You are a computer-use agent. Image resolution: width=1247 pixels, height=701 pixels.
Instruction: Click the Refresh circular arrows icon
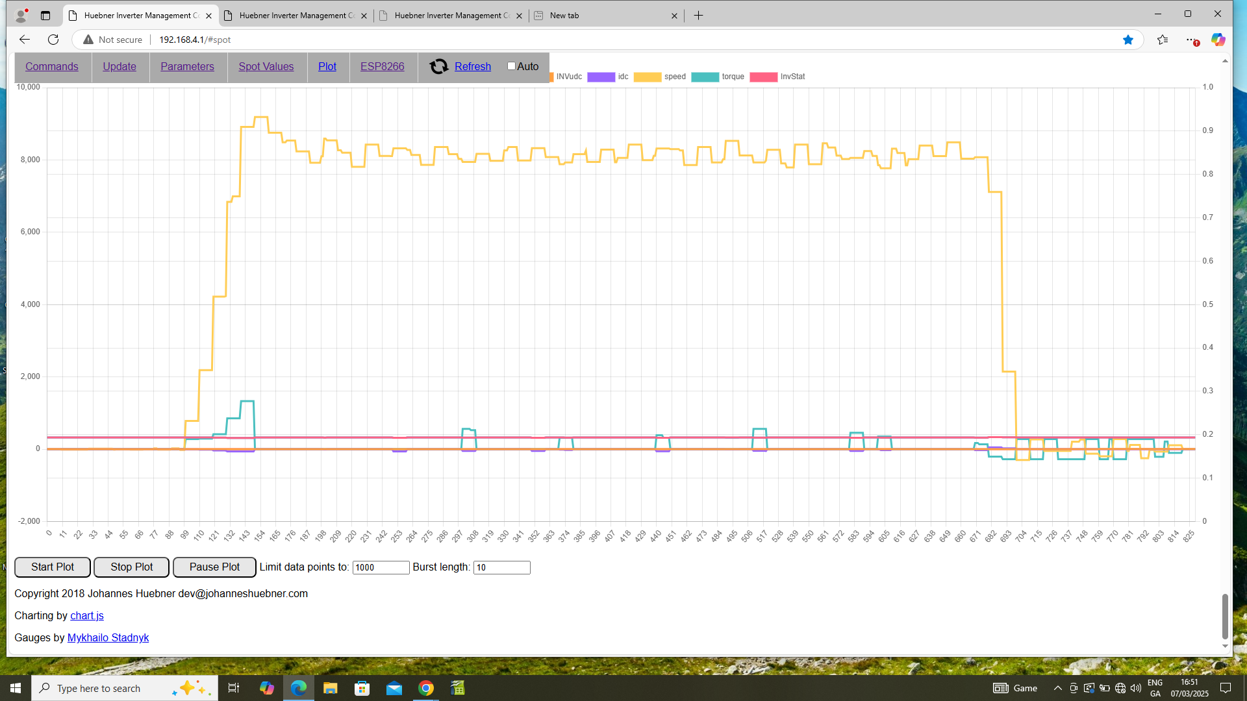[x=439, y=66]
